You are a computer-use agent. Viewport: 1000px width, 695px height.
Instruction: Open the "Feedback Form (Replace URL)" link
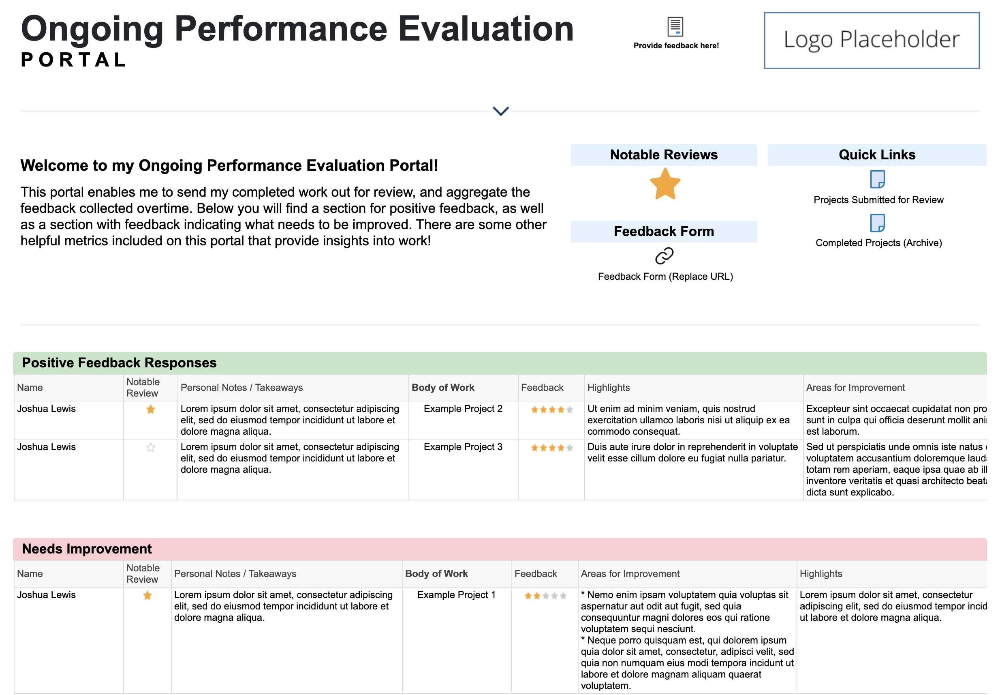tap(665, 276)
